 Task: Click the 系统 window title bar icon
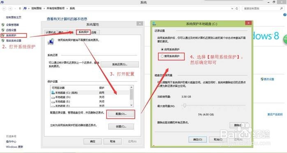(x=2, y=2)
